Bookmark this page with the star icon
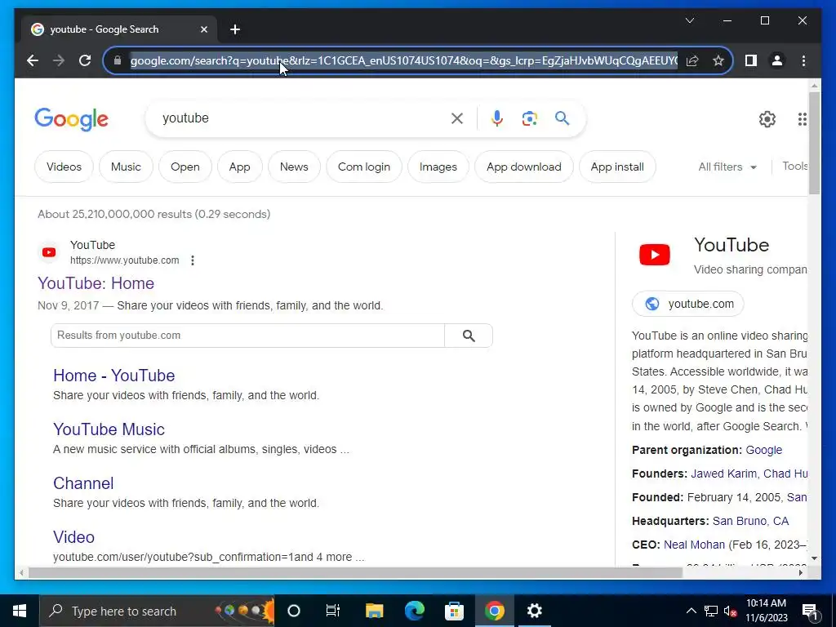This screenshot has width=836, height=627. coord(718,60)
